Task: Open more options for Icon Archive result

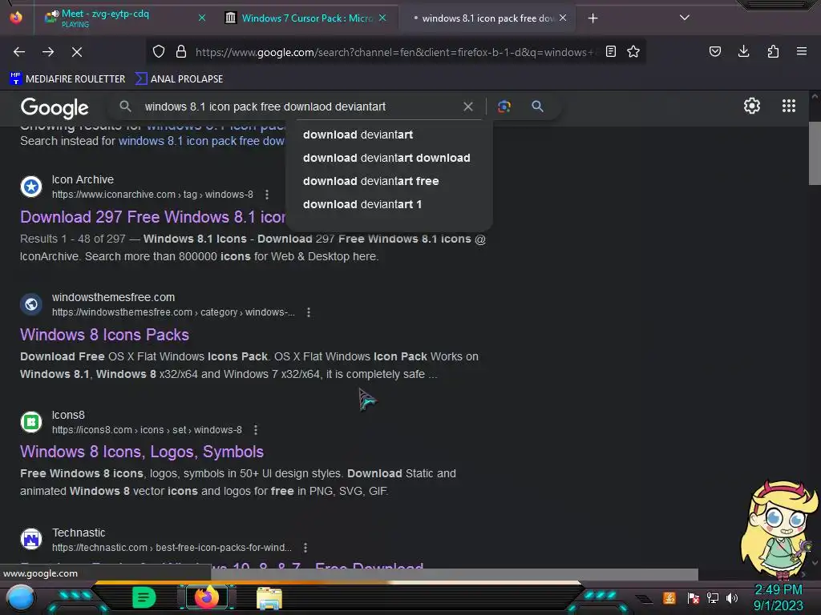Action: 267,195
